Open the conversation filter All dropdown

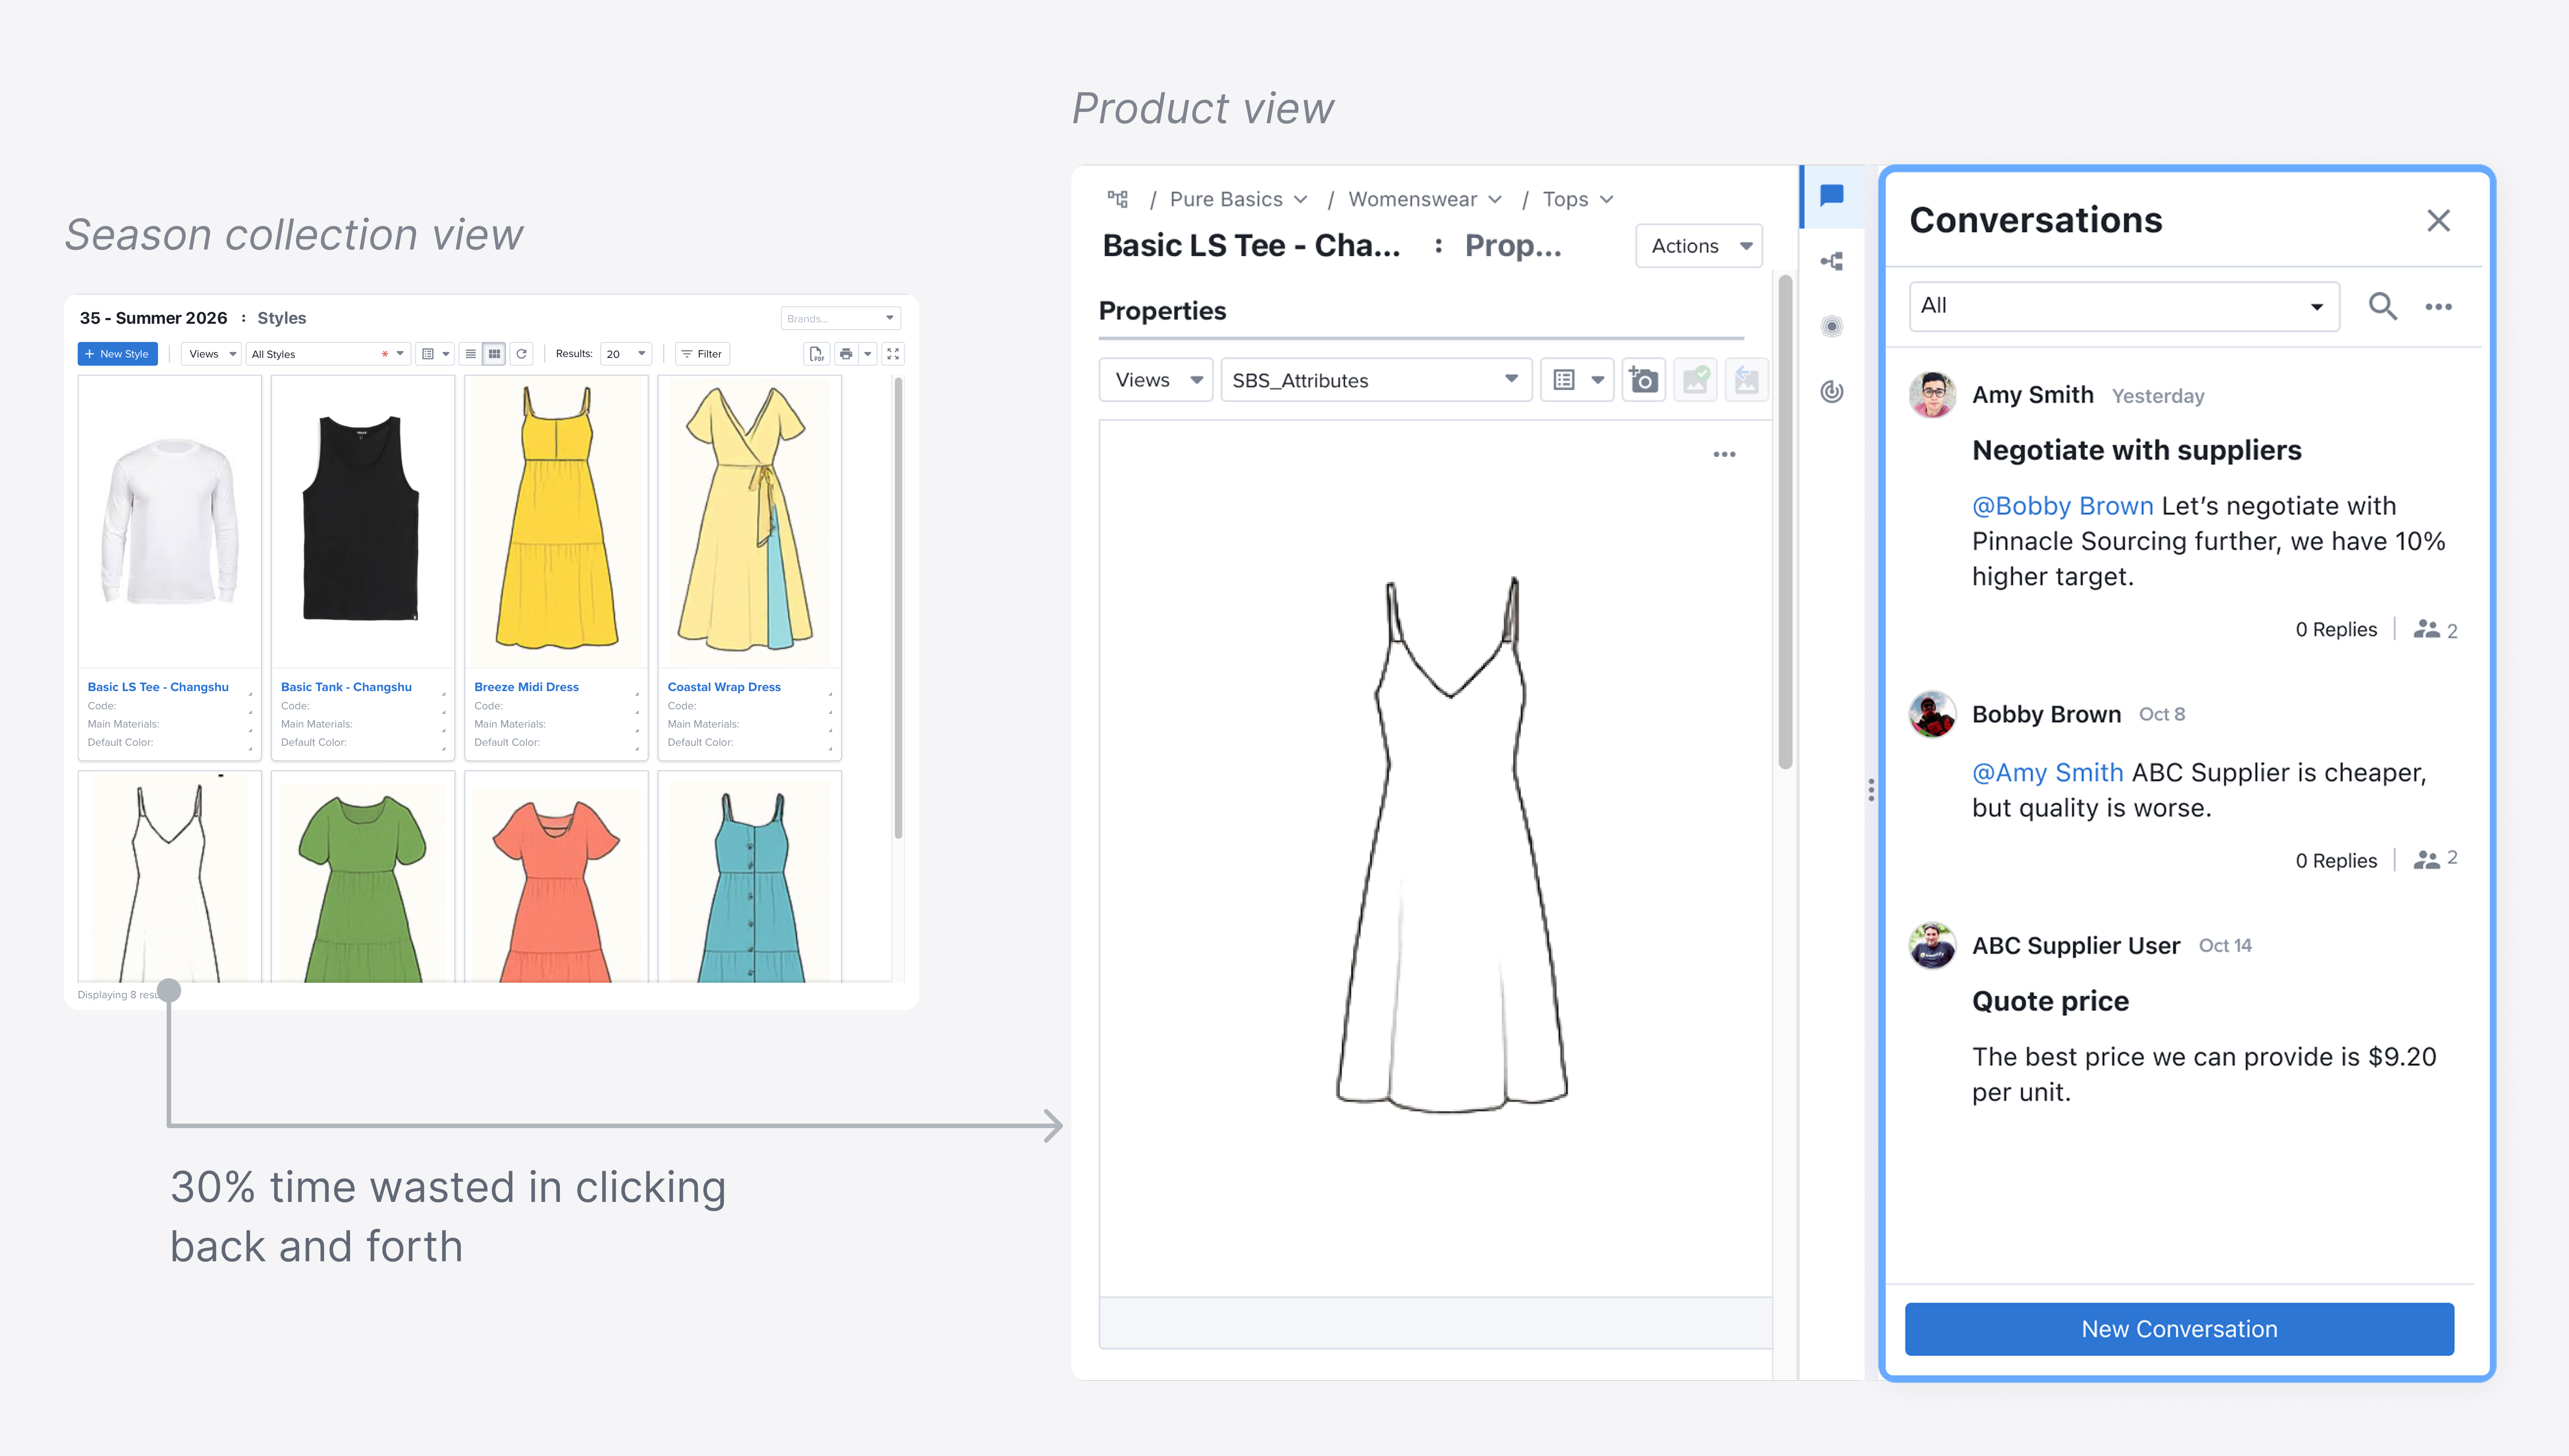point(2123,306)
